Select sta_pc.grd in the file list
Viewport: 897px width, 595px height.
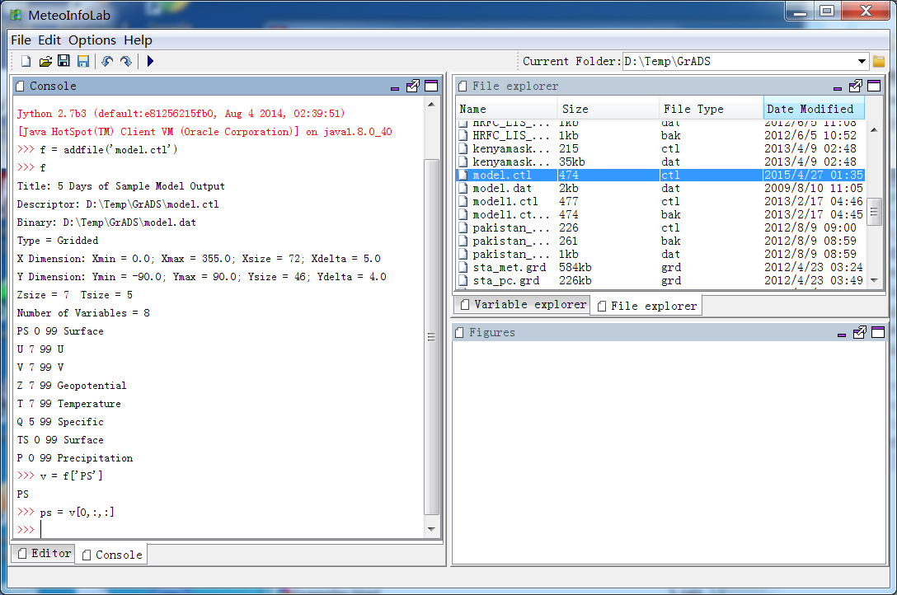click(660, 281)
